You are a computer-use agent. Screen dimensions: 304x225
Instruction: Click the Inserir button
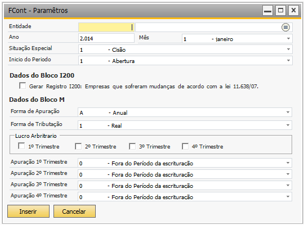[x=28, y=211]
